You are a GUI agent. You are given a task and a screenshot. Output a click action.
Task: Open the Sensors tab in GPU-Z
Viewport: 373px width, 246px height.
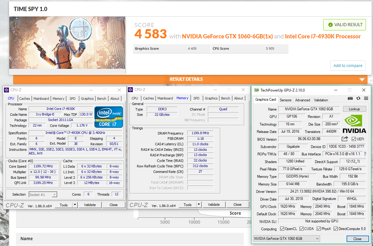click(285, 100)
